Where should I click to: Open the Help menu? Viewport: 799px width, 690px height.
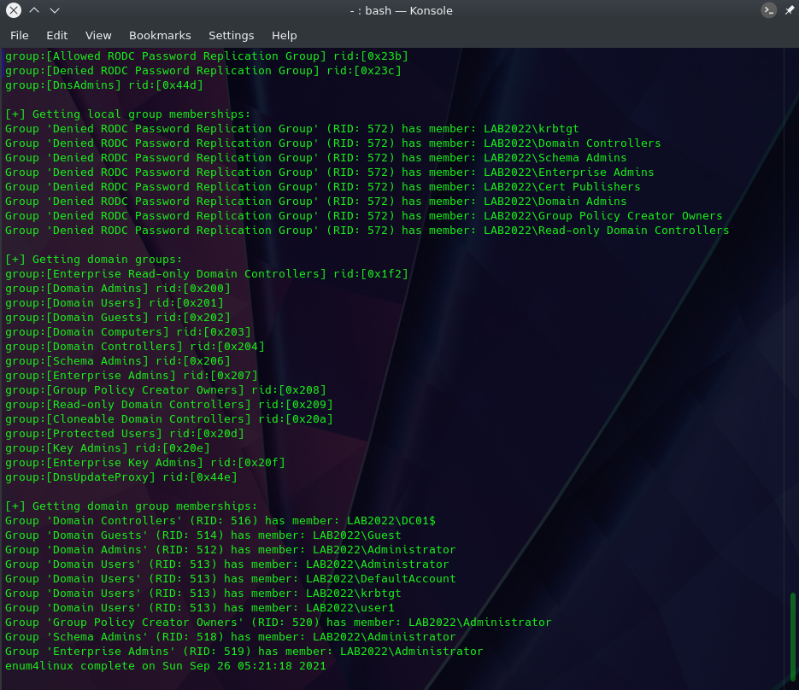click(x=285, y=35)
